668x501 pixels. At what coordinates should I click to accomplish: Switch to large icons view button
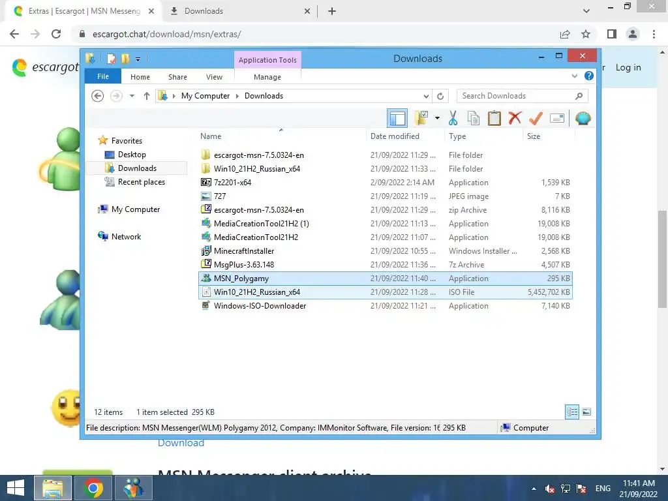(586, 412)
